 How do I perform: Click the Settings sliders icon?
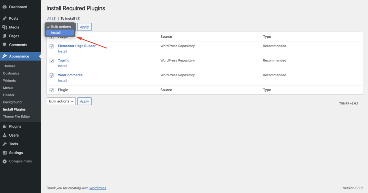[x=5, y=153]
